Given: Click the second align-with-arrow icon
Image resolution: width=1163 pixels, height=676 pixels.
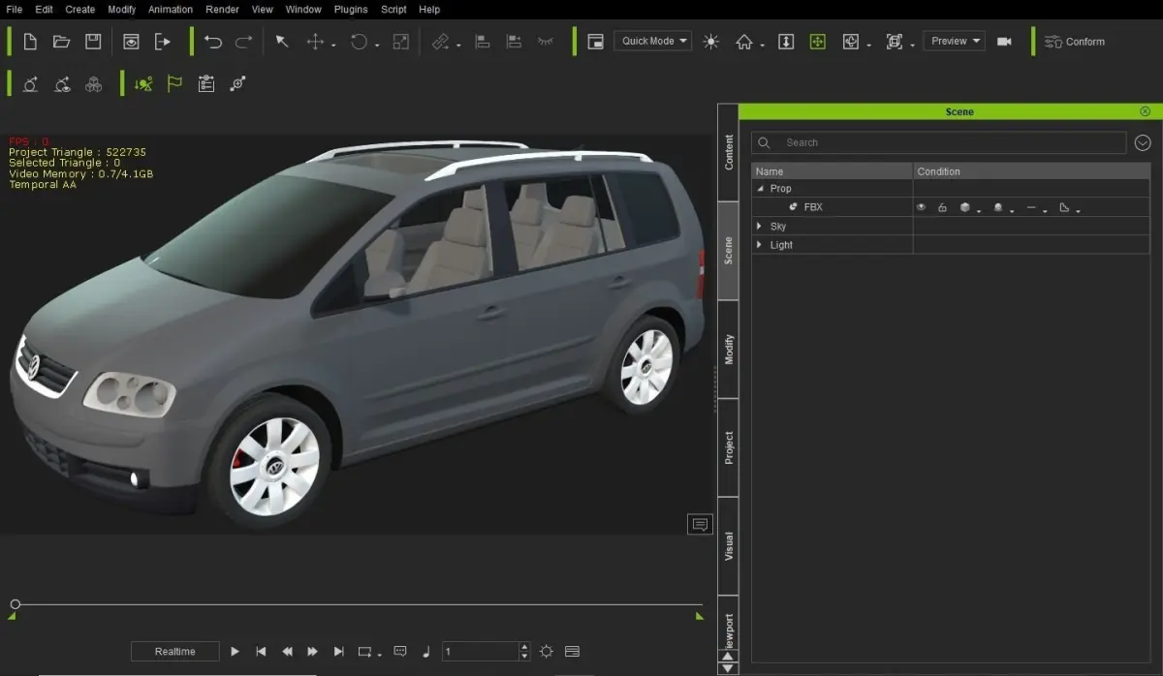Looking at the screenshot, I should [x=514, y=42].
